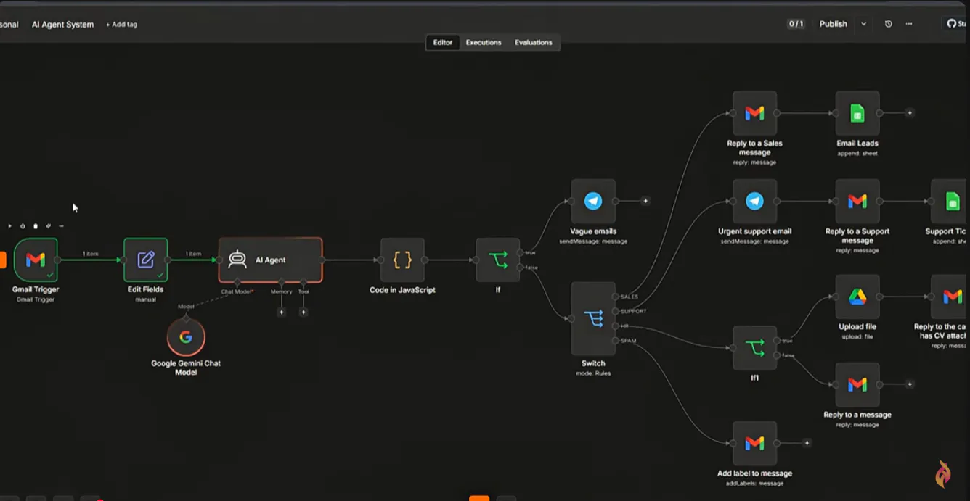Click the 0 / 1 counter badge
The width and height of the screenshot is (970, 501).
[x=796, y=24]
